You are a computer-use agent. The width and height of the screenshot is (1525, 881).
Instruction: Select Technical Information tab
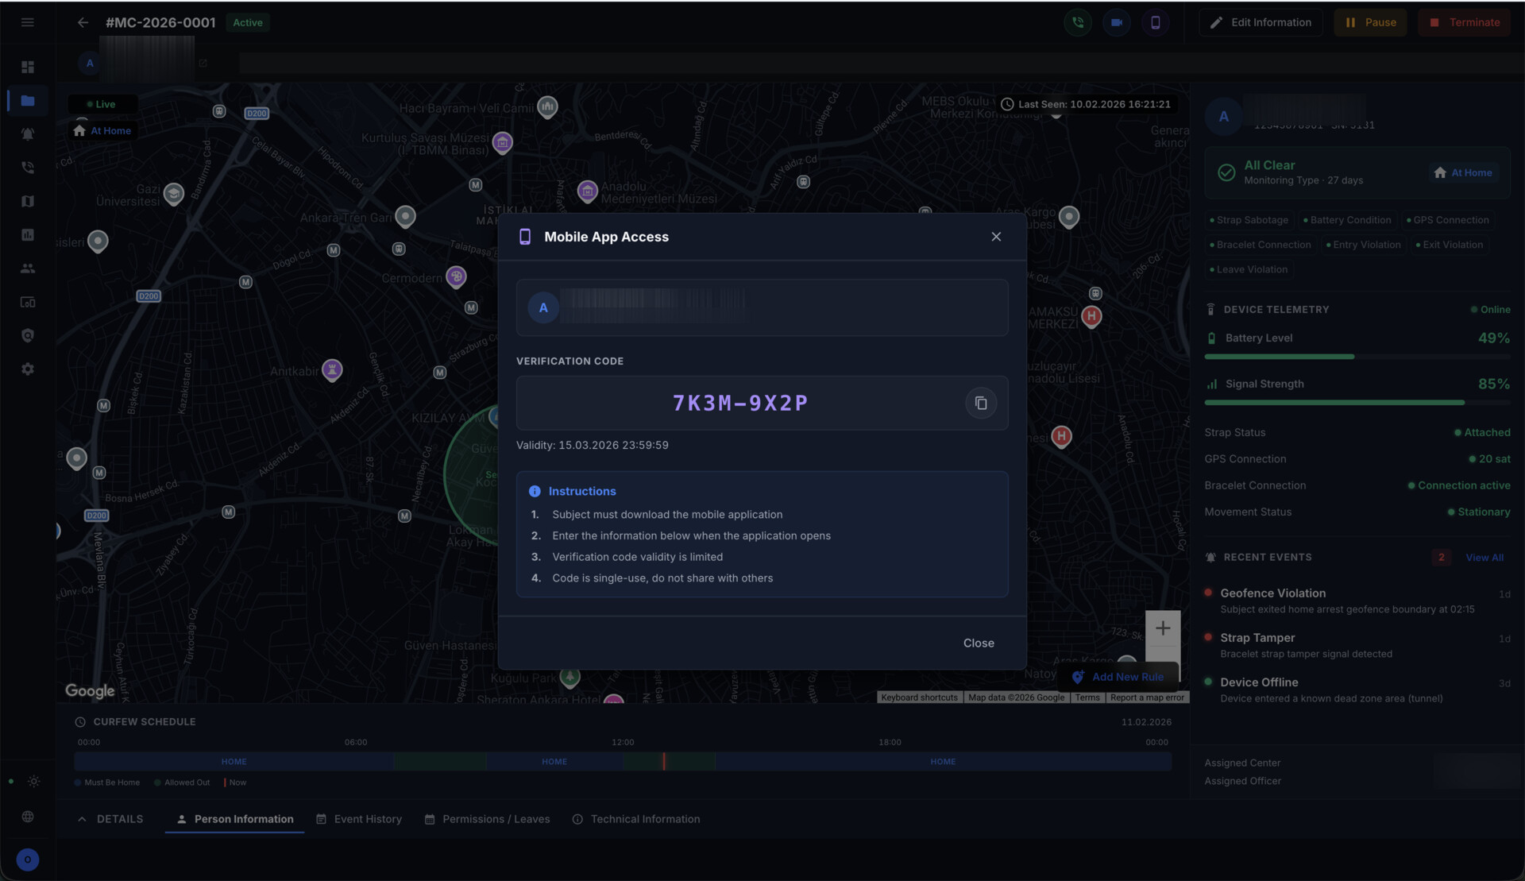[636, 819]
